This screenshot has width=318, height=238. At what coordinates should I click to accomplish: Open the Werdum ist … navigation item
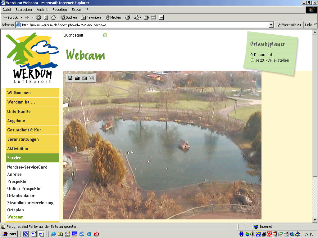point(33,102)
